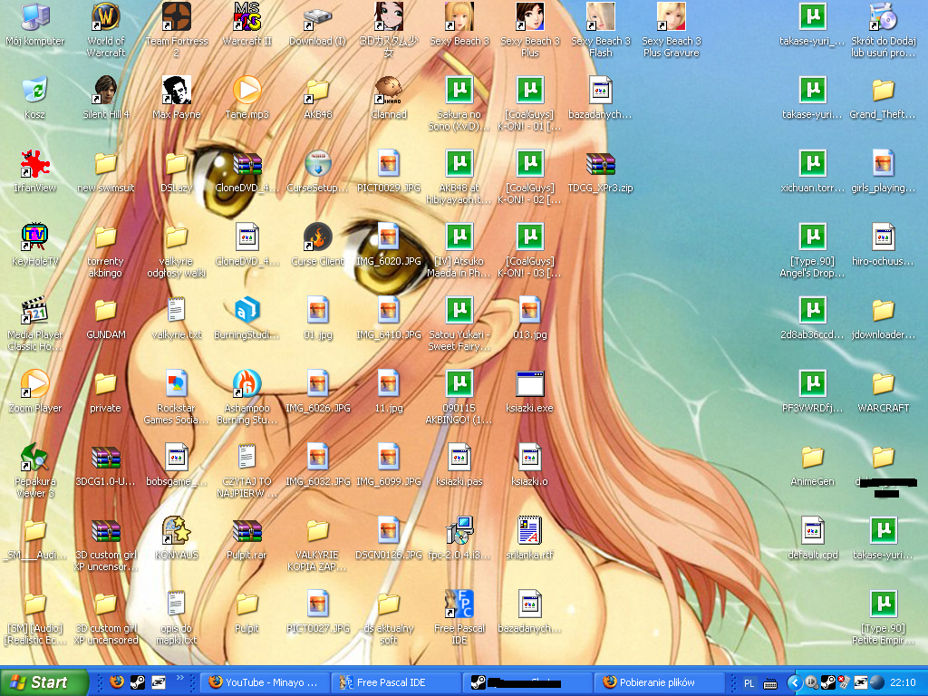Switch to YouTube Firefox taskbar window
The image size is (928, 696).
[263, 682]
